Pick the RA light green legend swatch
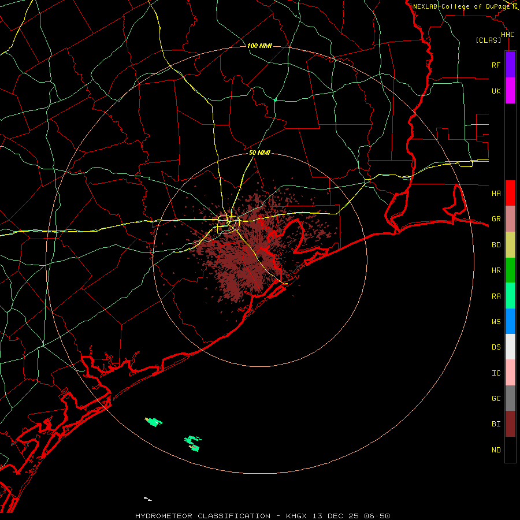520x520 pixels. pos(510,296)
